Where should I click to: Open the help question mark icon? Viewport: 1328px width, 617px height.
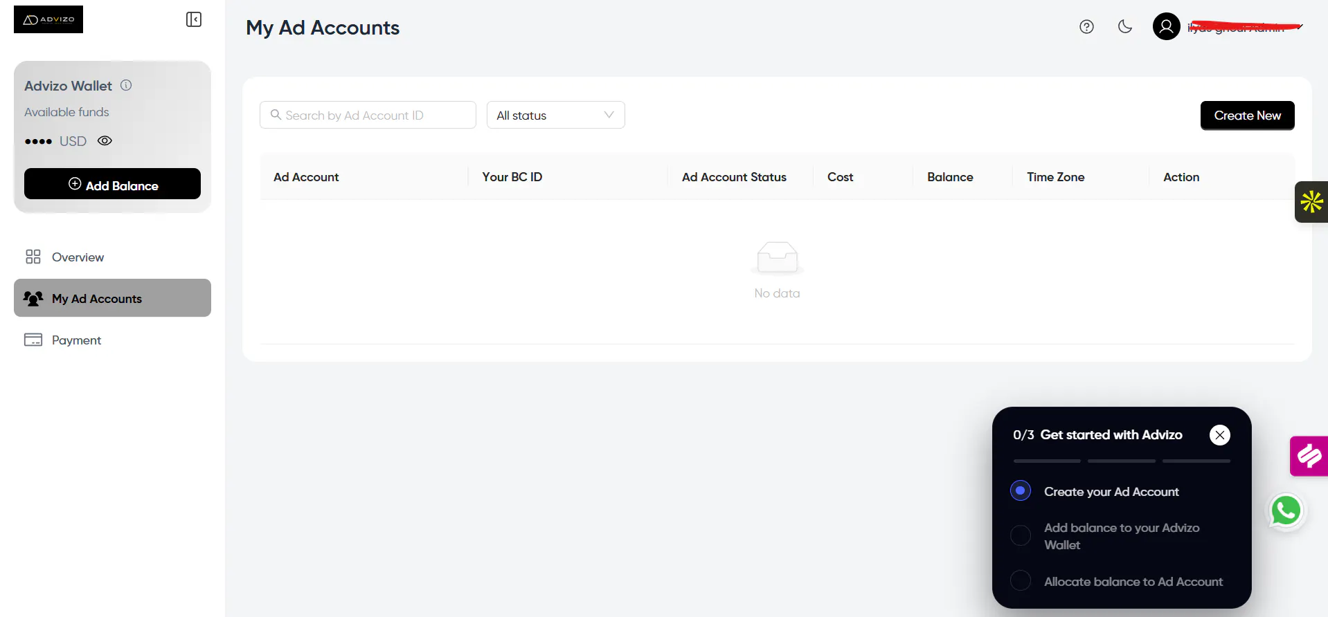click(x=1086, y=27)
